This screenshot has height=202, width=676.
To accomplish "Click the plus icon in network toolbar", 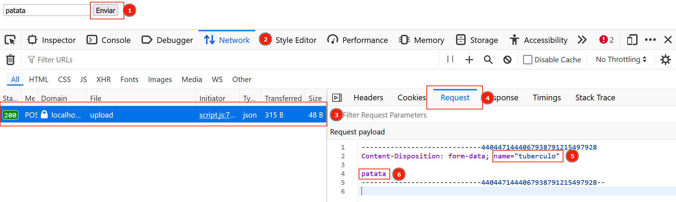I will (x=469, y=60).
